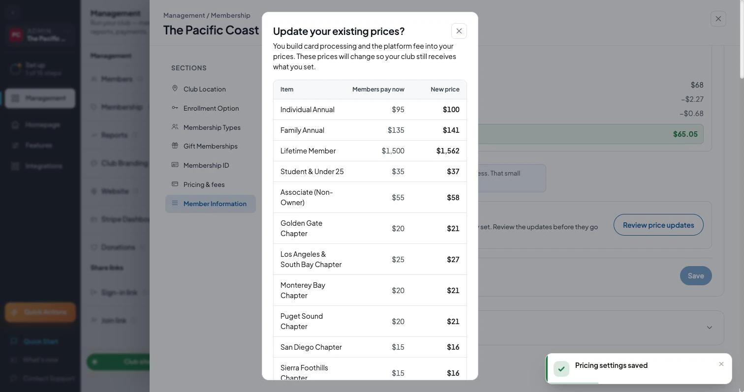
Task: Click the $65.05 net amount value
Action: tap(685, 134)
